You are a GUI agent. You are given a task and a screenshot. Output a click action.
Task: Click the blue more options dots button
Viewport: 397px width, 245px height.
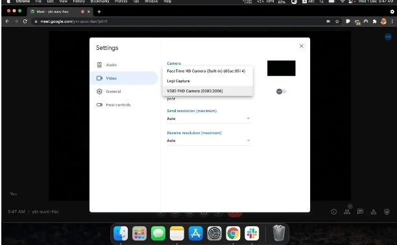pos(388,37)
